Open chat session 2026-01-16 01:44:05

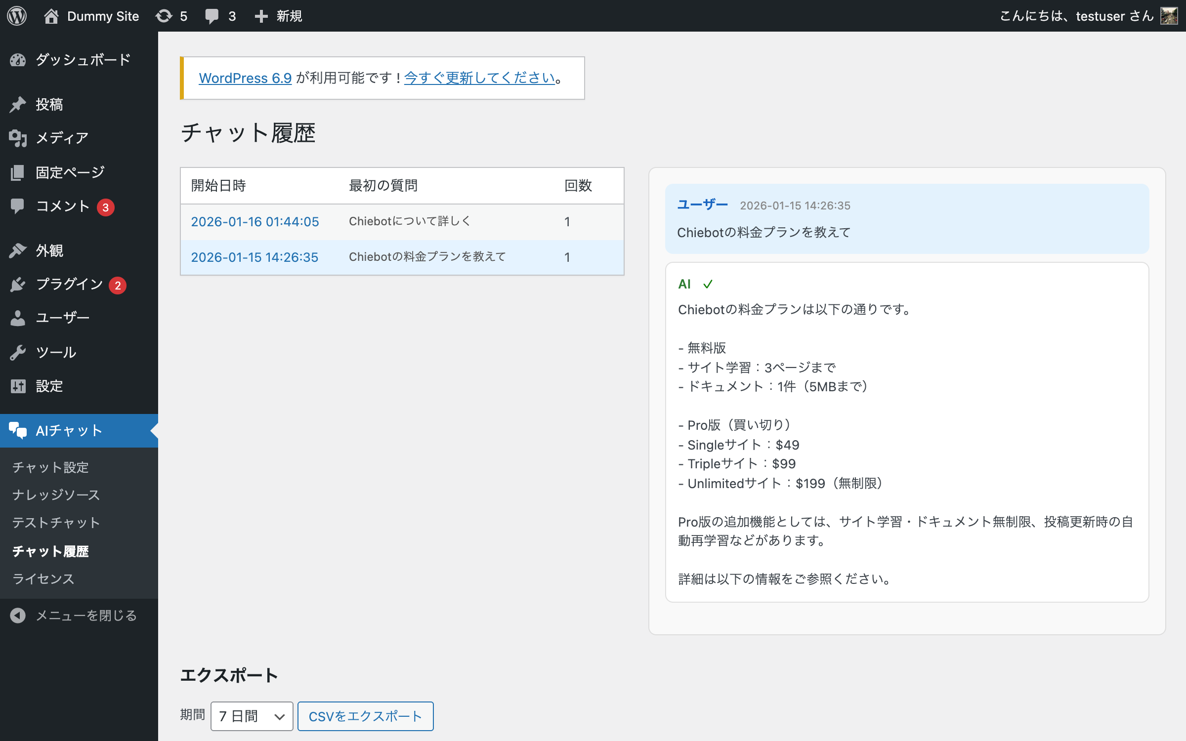[x=255, y=222]
